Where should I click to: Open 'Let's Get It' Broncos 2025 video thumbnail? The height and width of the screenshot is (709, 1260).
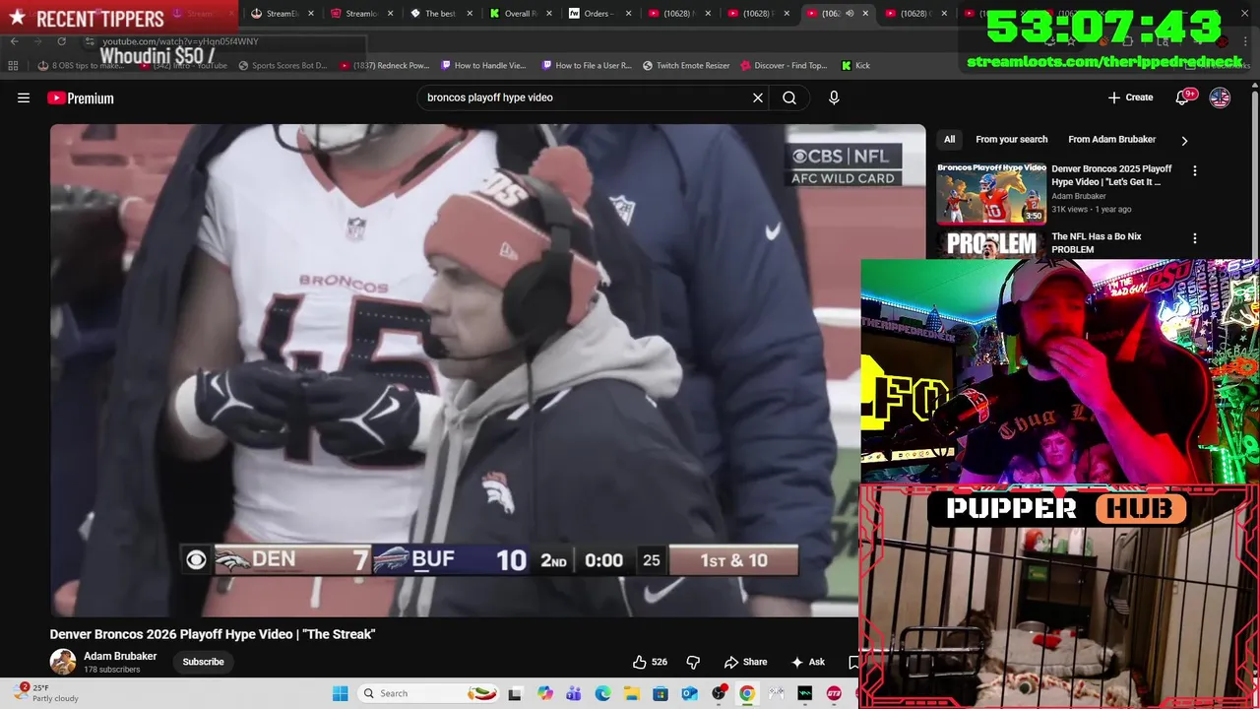pos(991,193)
